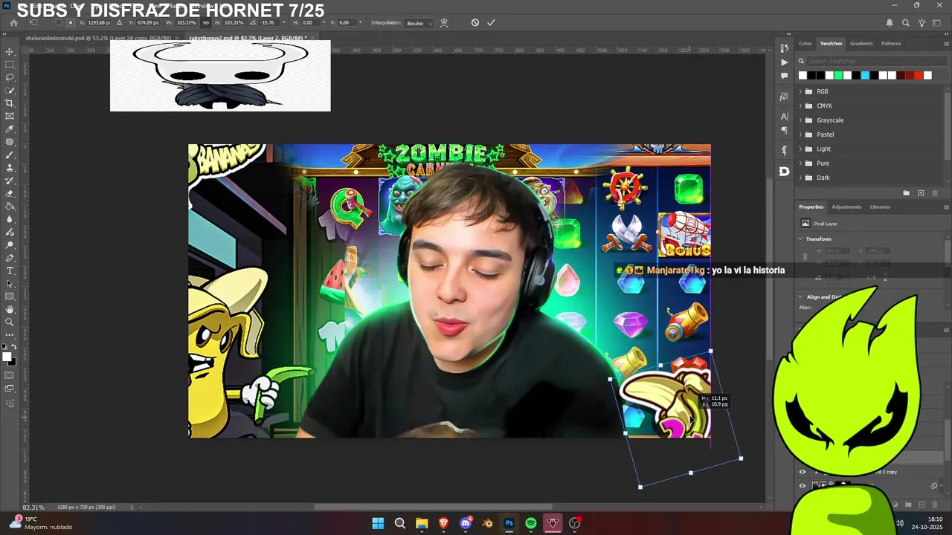Click the green swatch in recent swatches
The height and width of the screenshot is (535, 952).
[x=838, y=75]
